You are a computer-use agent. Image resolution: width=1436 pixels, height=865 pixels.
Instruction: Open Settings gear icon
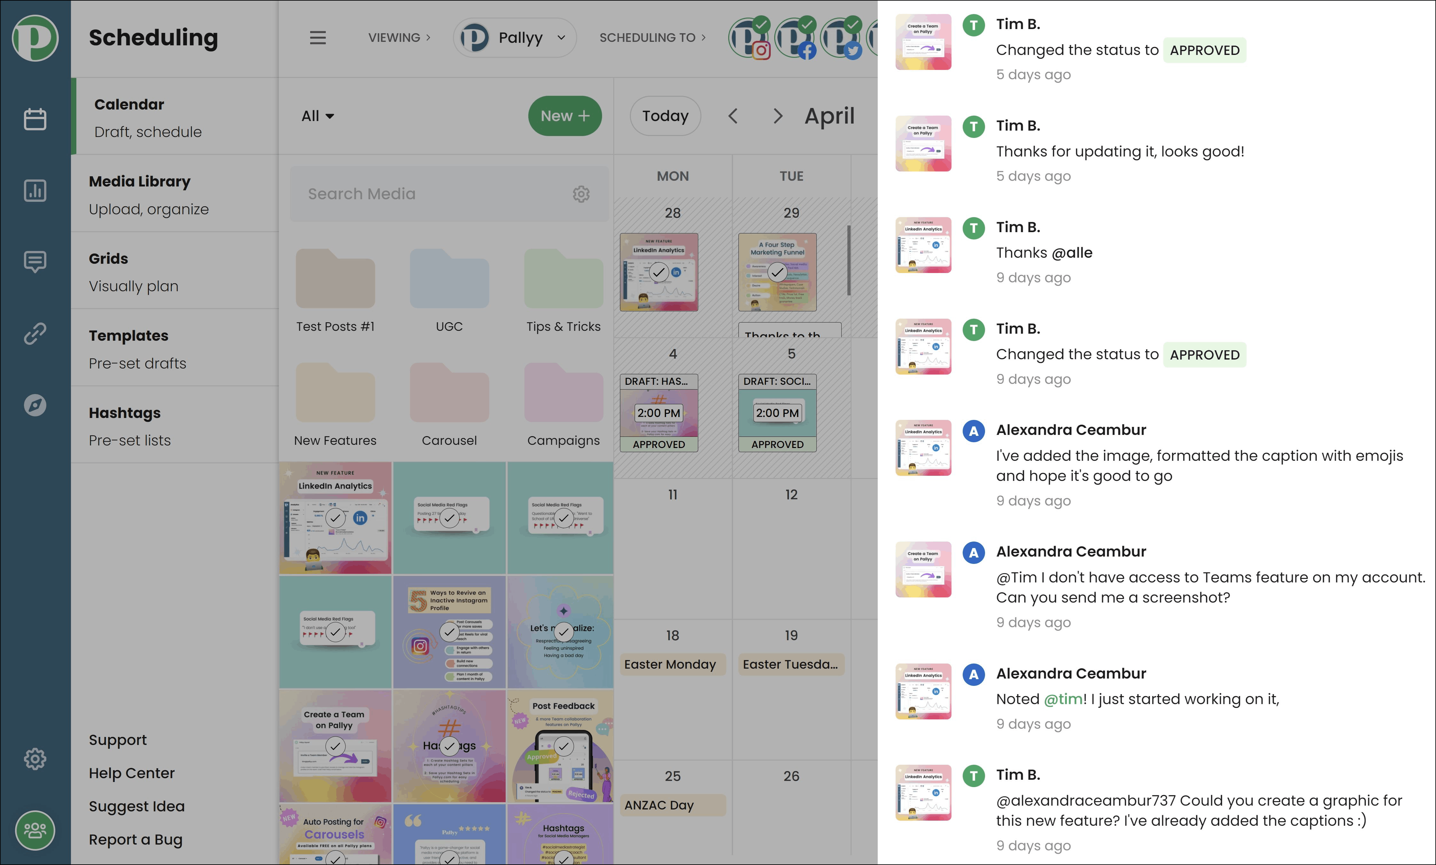[x=35, y=759]
